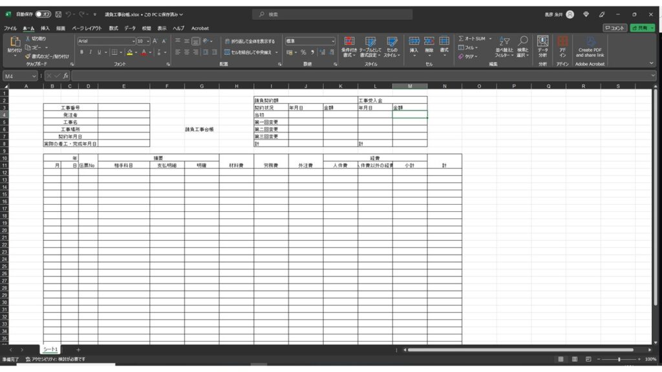This screenshot has width=662, height=372.
Task: Click the insert function fx icon
Action: click(65, 76)
